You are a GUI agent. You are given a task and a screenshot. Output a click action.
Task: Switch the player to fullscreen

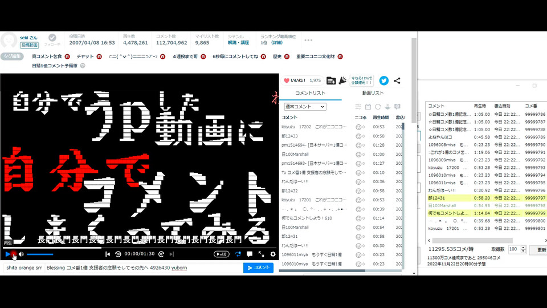pyautogui.click(x=261, y=254)
